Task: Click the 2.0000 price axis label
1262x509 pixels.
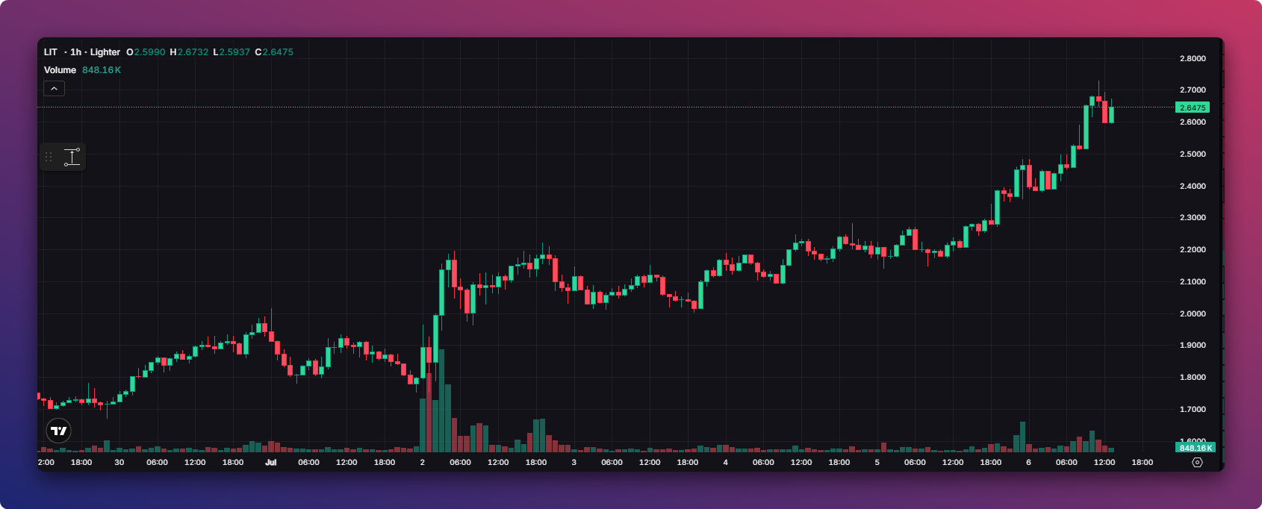Action: pos(1193,313)
